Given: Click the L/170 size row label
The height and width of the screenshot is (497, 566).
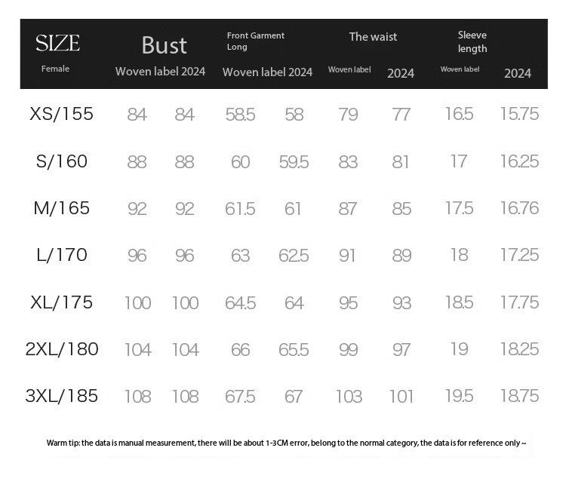Looking at the screenshot, I should coord(61,255).
